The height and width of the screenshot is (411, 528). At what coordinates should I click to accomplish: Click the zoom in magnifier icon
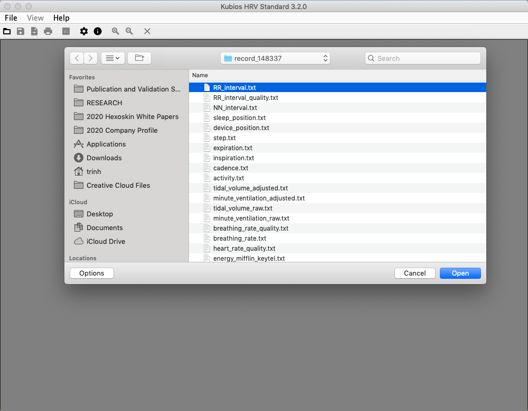click(115, 31)
